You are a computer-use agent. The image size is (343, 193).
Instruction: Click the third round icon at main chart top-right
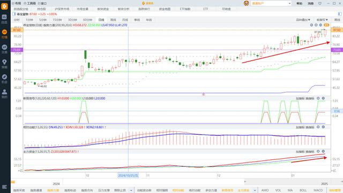point(320,25)
